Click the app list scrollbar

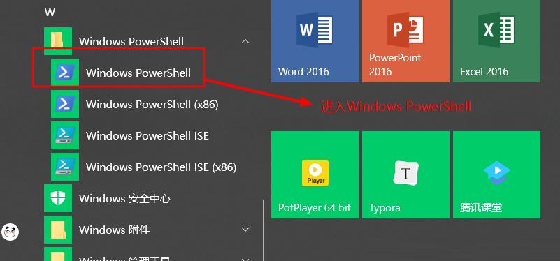[x=264, y=230]
